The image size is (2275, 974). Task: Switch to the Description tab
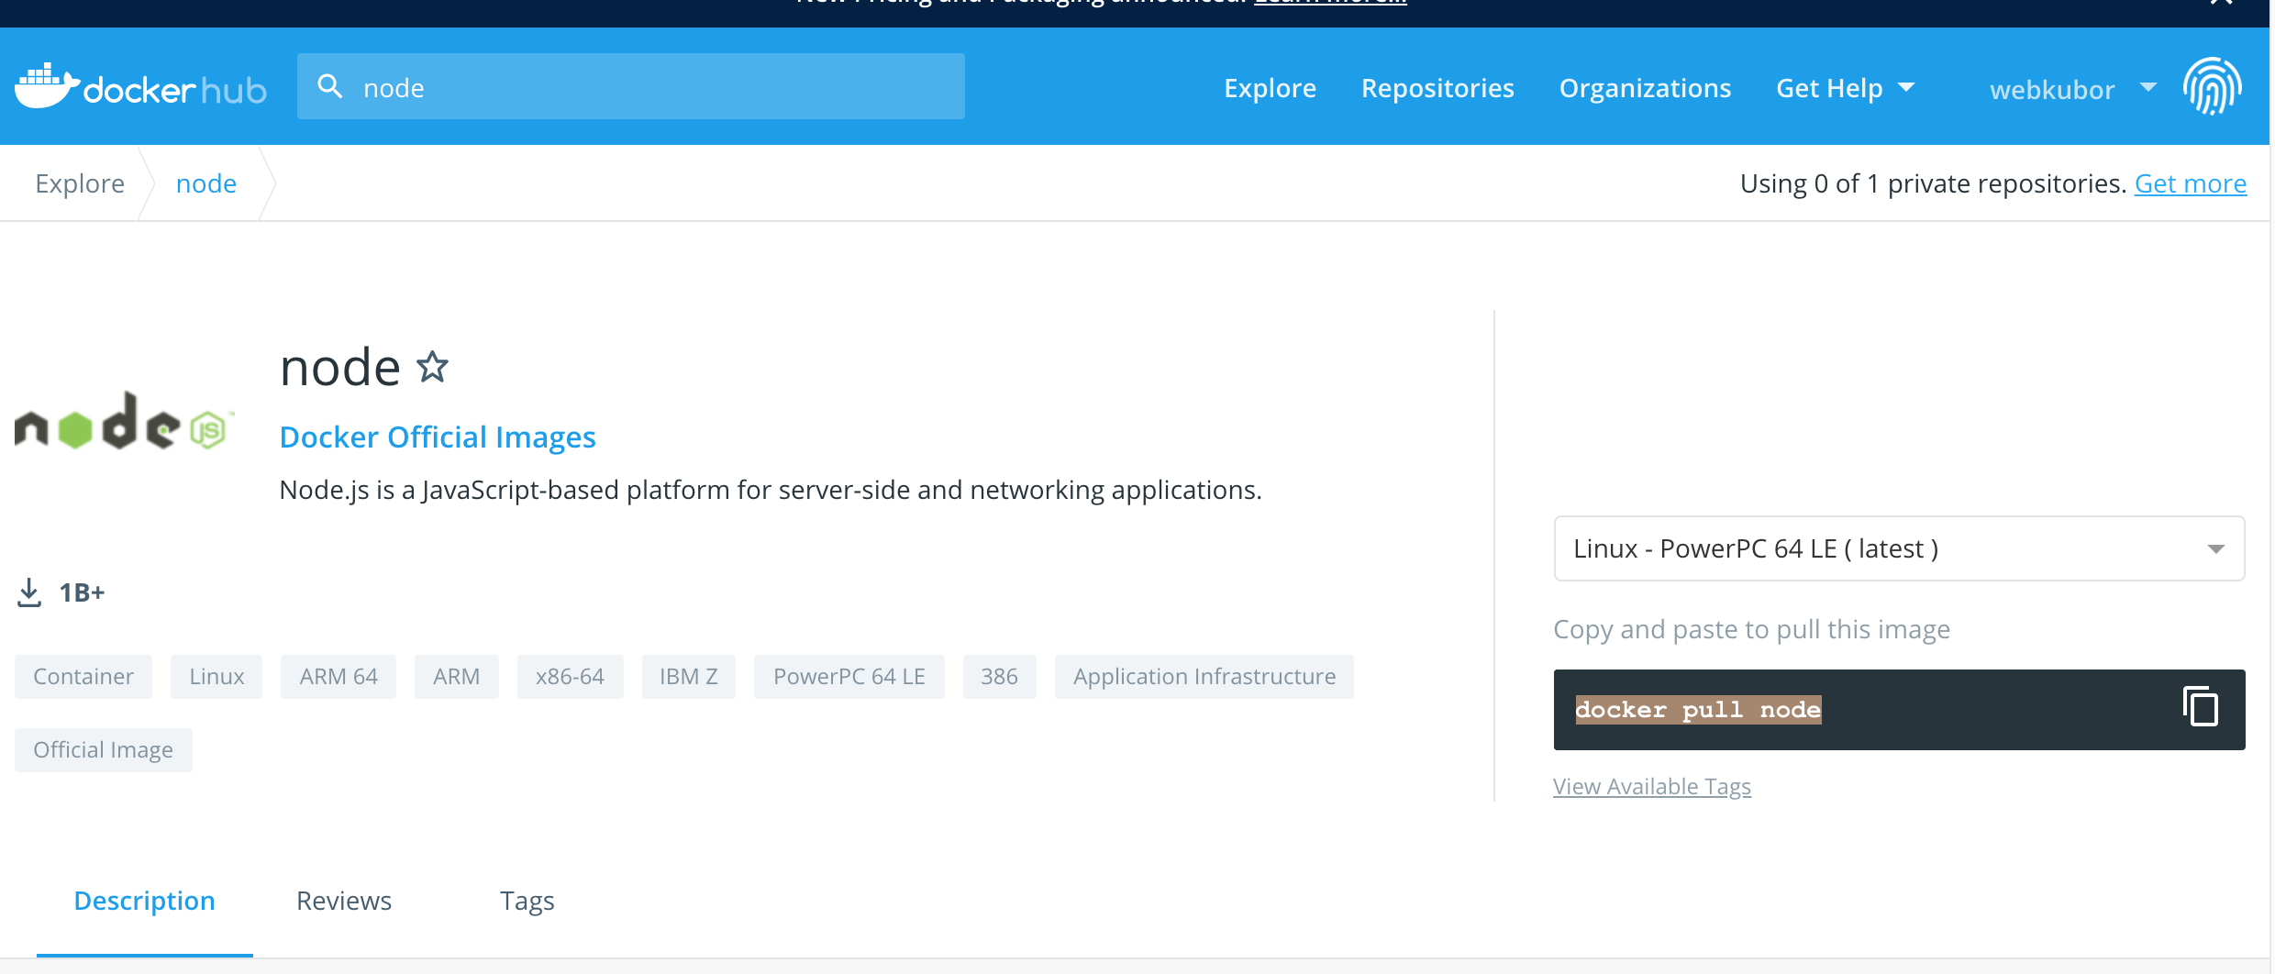tap(144, 901)
